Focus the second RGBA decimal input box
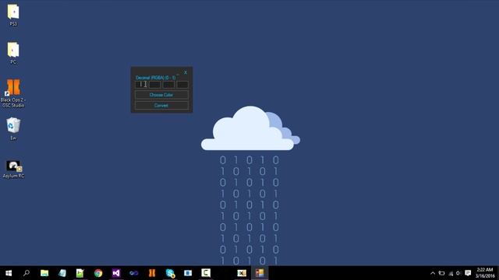 [x=154, y=85]
